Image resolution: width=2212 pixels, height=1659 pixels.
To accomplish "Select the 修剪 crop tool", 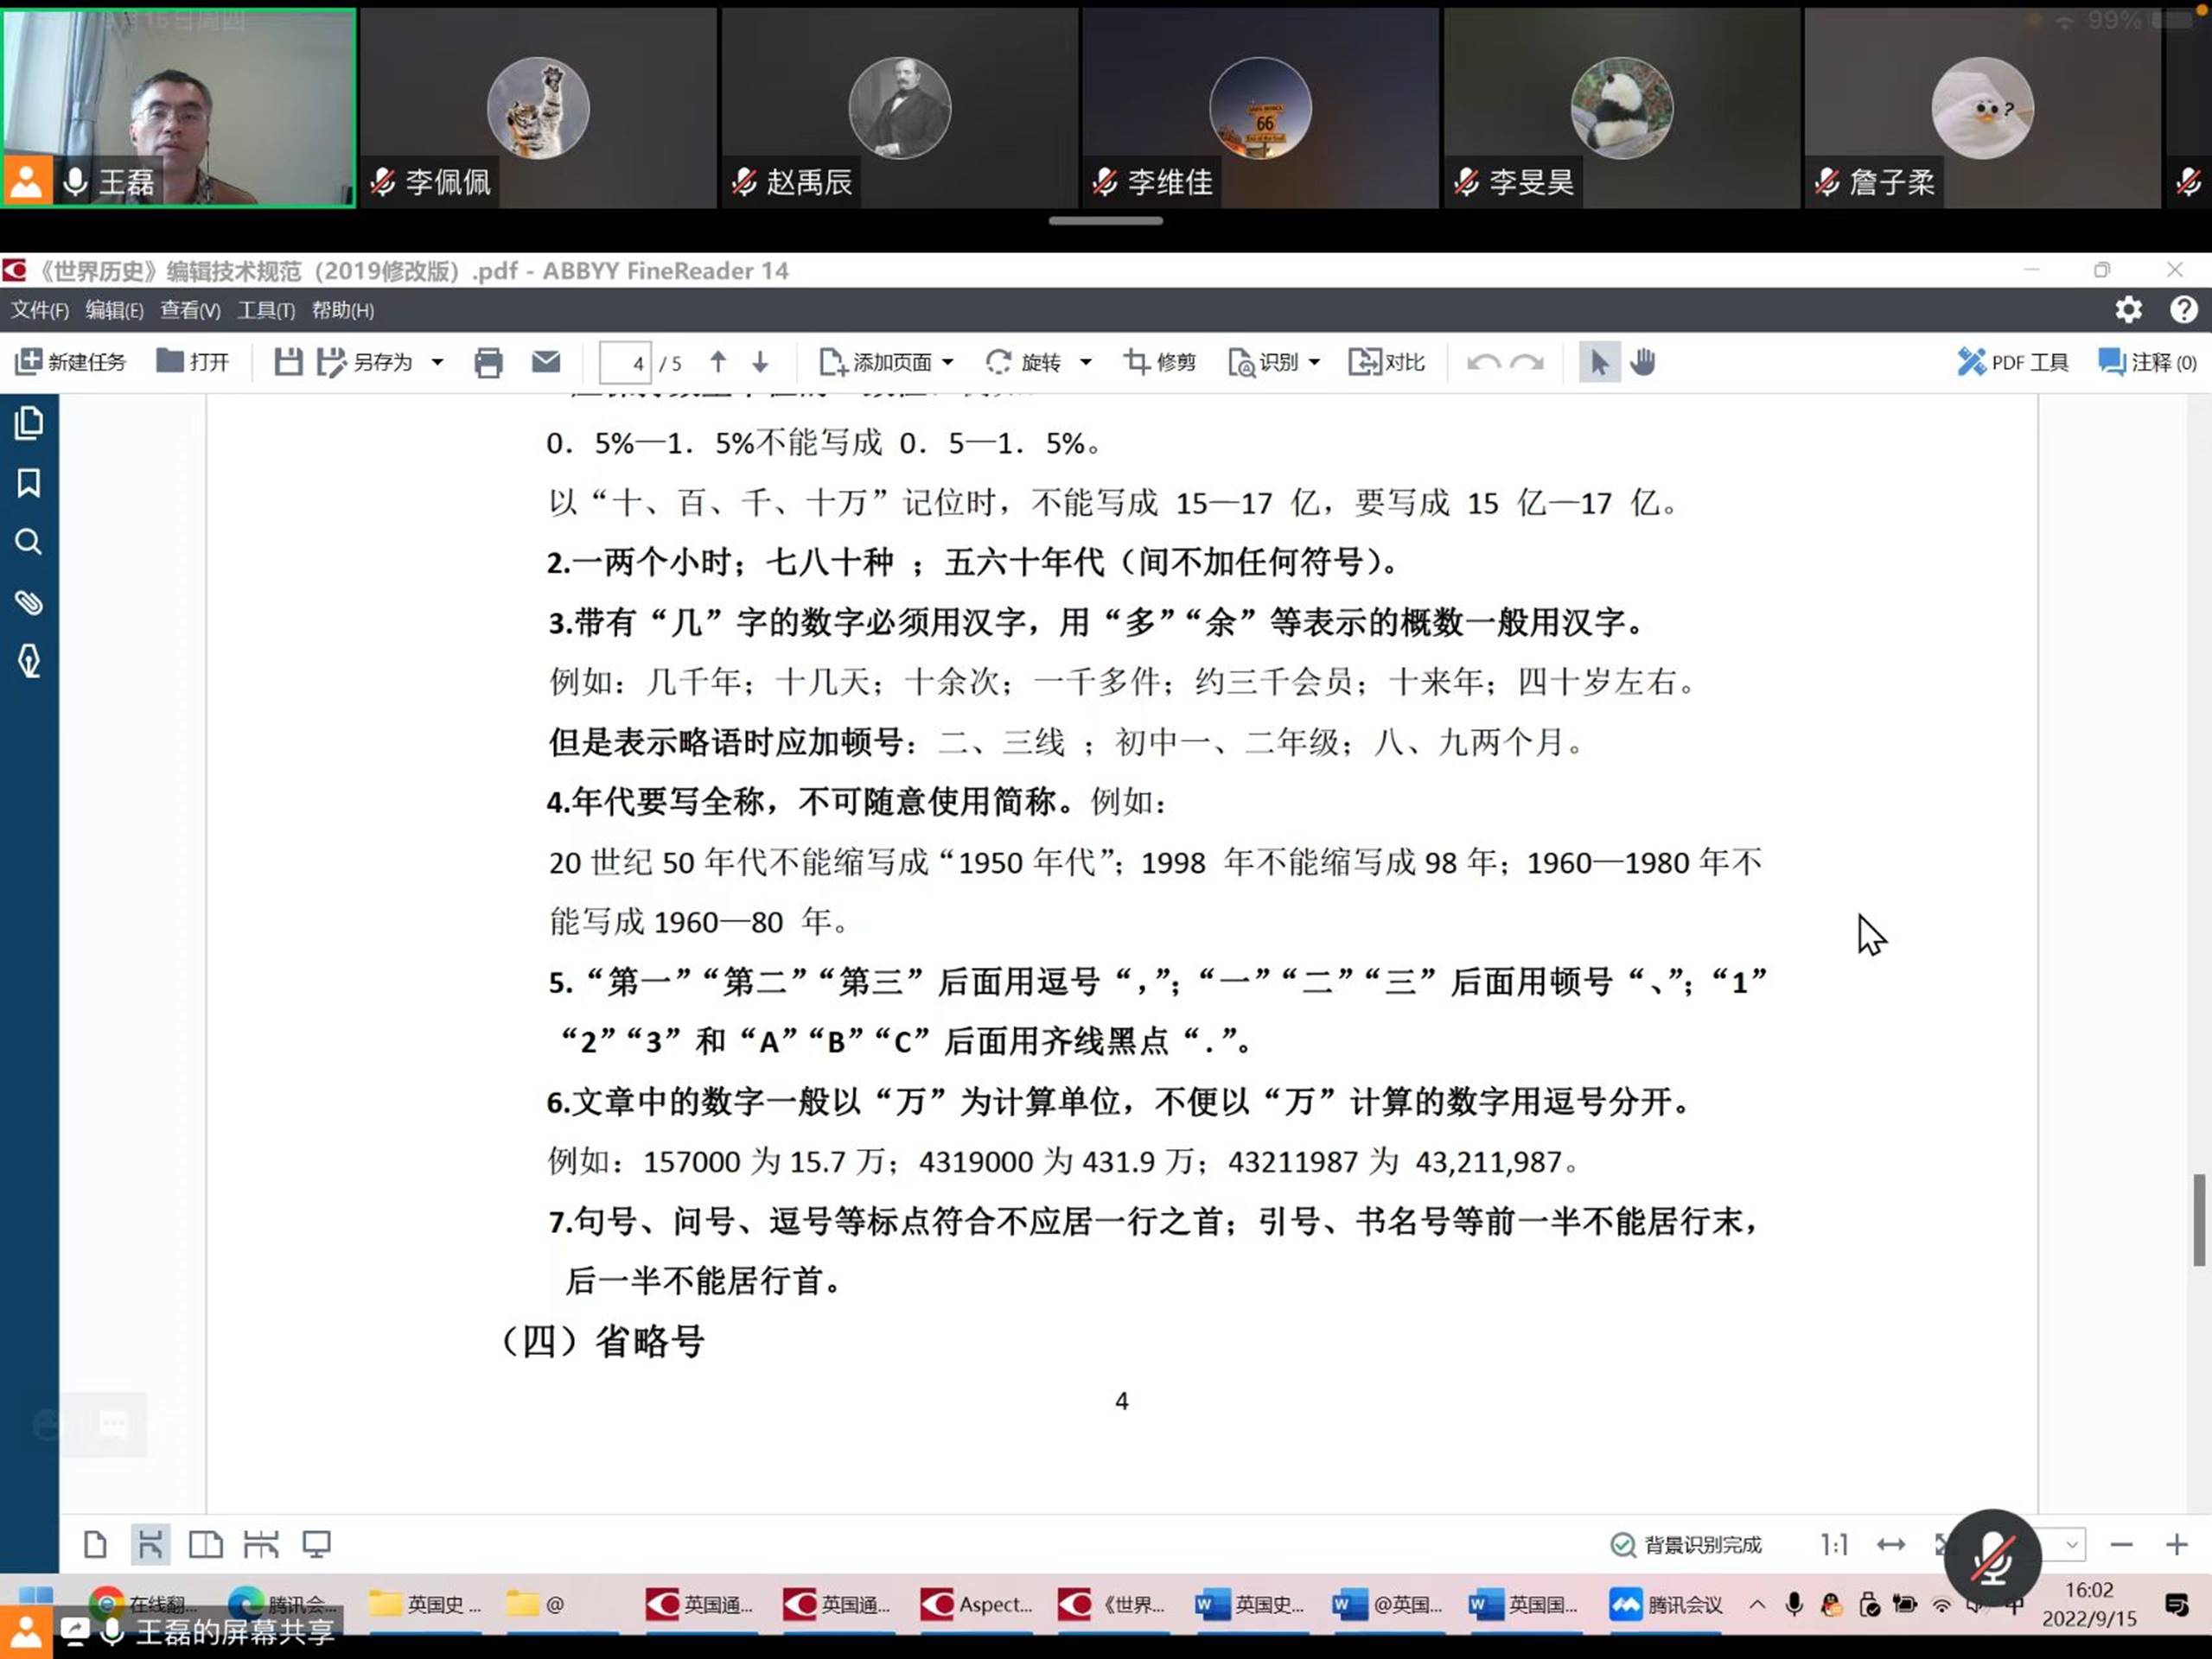I will click(1160, 362).
